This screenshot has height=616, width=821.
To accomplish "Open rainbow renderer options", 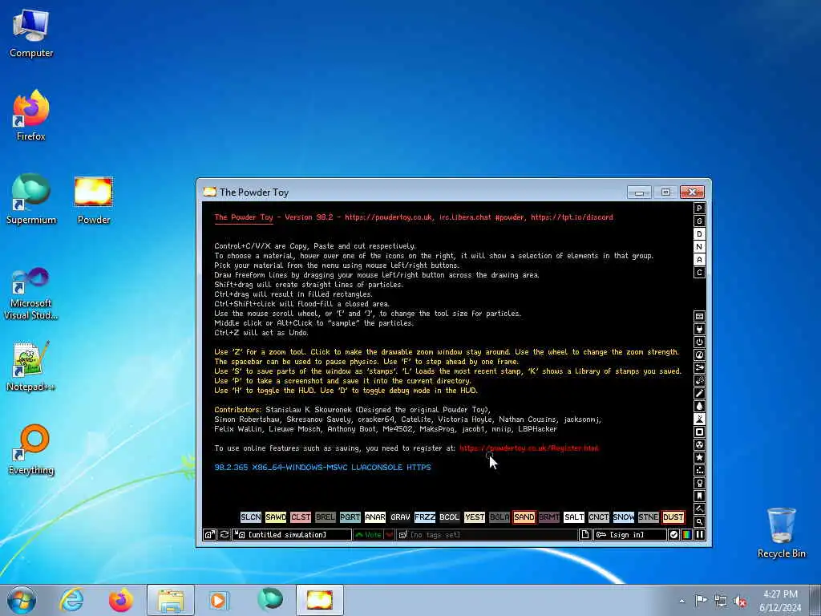I will tap(686, 534).
